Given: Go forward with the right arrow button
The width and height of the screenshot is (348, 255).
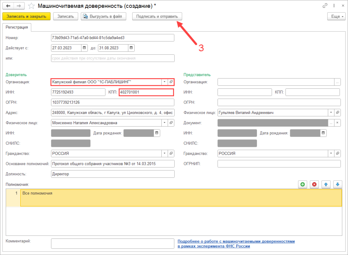Looking at the screenshot, I should pyautogui.click(x=19, y=6).
